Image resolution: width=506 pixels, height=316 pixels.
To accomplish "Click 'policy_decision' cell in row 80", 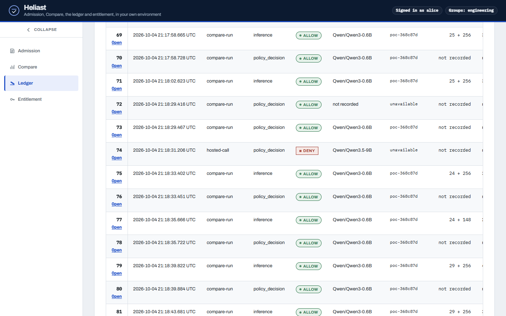I will coord(269,289).
